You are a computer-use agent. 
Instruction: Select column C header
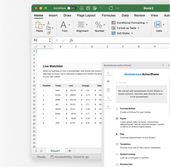tap(76, 47)
